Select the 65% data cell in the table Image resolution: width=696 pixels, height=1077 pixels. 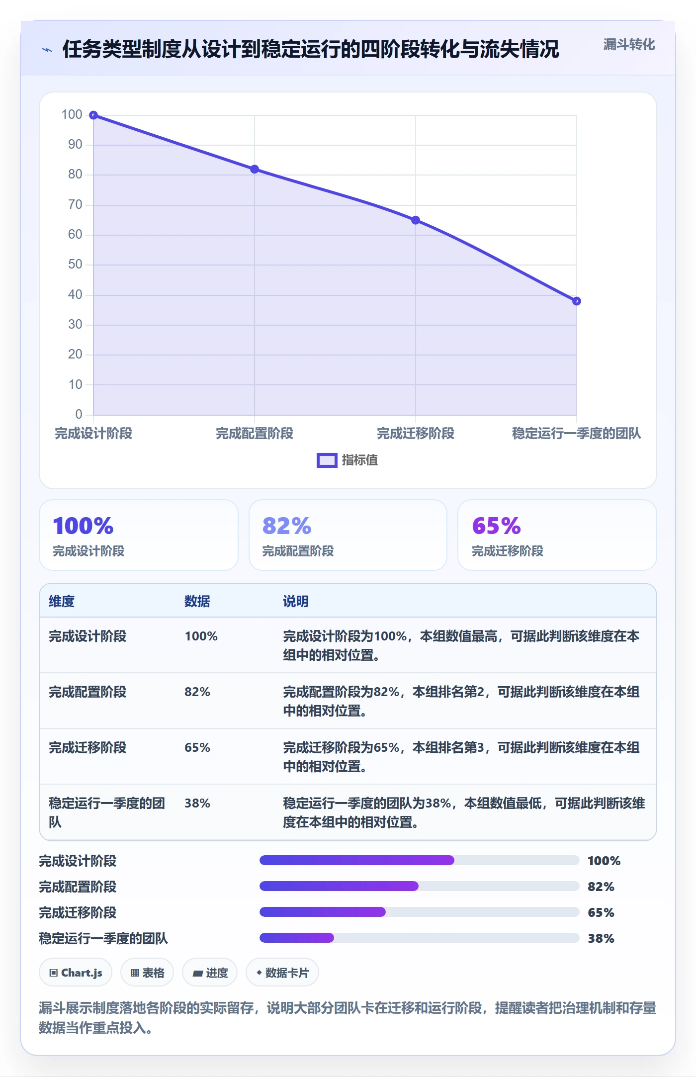[197, 748]
